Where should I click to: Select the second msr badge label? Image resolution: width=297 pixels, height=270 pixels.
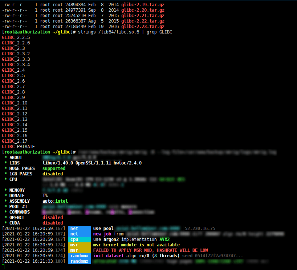tap(74, 250)
